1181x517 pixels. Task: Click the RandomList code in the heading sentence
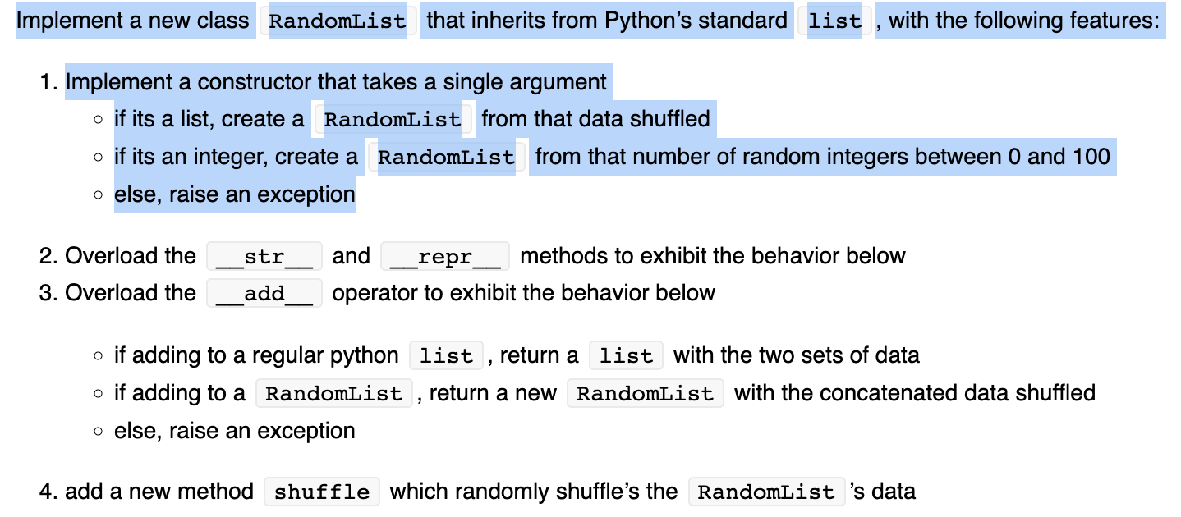coord(338,21)
